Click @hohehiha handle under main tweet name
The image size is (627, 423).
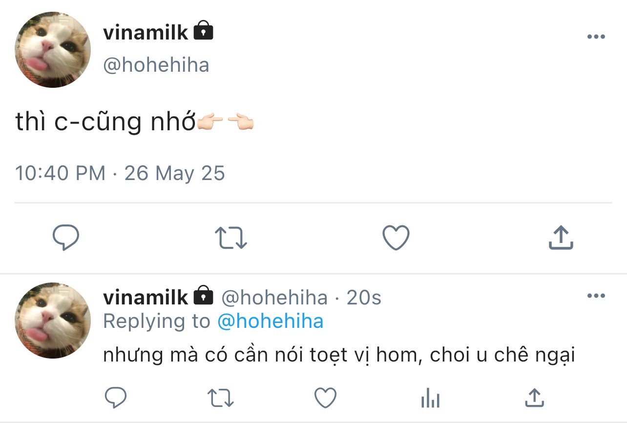coord(156,65)
